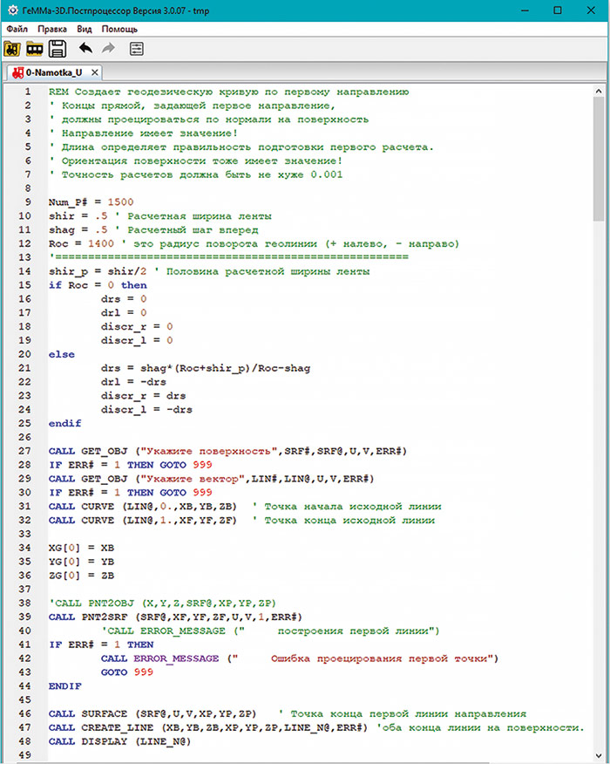610x764 pixels.
Task: Click 'CALL SURFACE' on line 46
Action: pyautogui.click(x=88, y=713)
